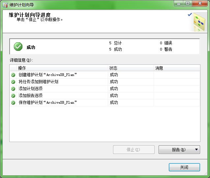The image size is (210, 178).
Task: Click 成功 status of 添加报告选项 row
Action: pos(114,96)
